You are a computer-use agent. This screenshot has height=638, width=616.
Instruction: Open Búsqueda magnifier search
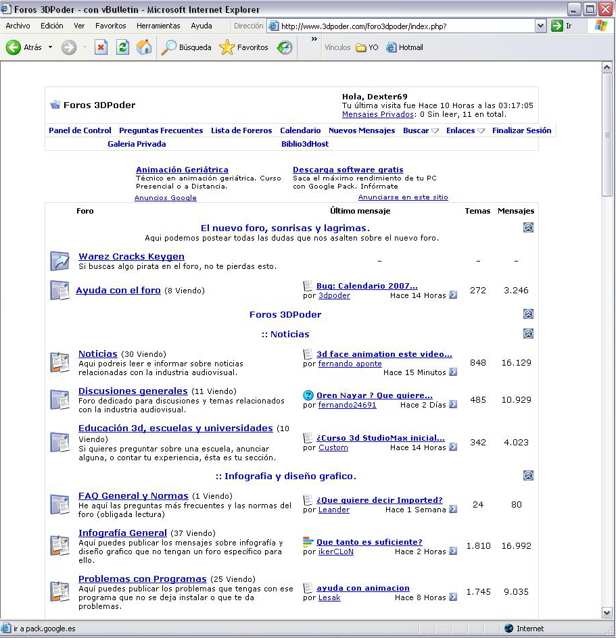tap(187, 47)
